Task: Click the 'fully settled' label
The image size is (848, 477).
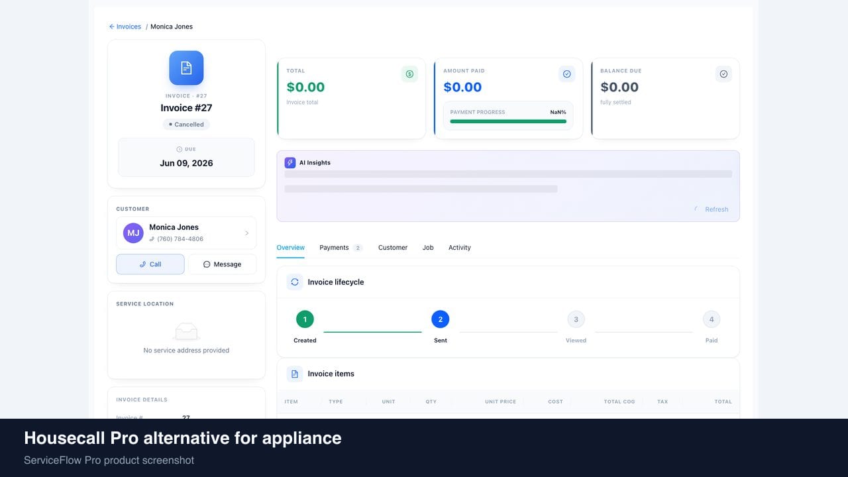Action: [615, 103]
